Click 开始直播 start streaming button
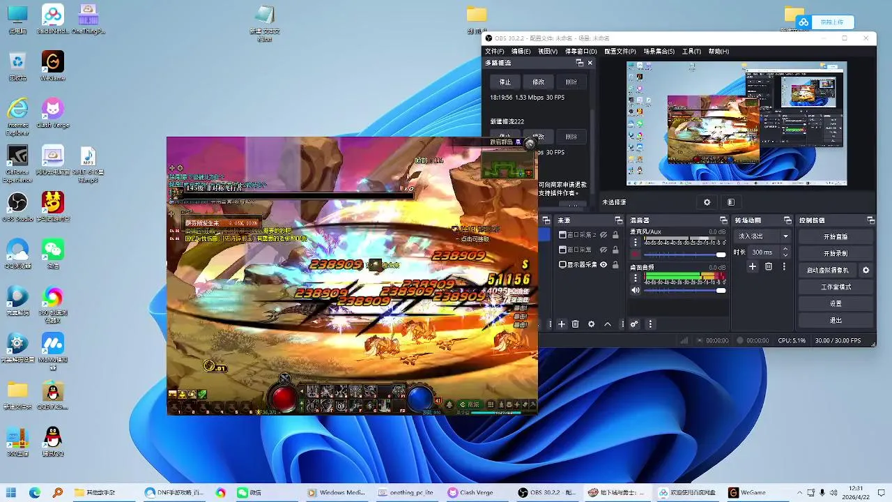The width and height of the screenshot is (892, 502). 836,236
